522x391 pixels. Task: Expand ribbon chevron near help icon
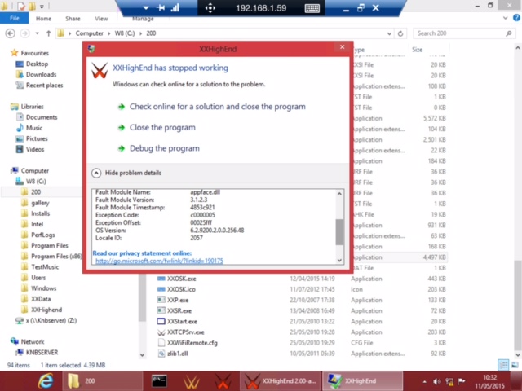(x=506, y=18)
